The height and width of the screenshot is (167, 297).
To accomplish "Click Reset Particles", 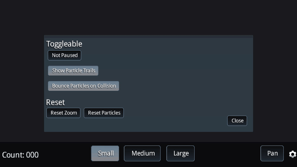I will click(x=104, y=113).
